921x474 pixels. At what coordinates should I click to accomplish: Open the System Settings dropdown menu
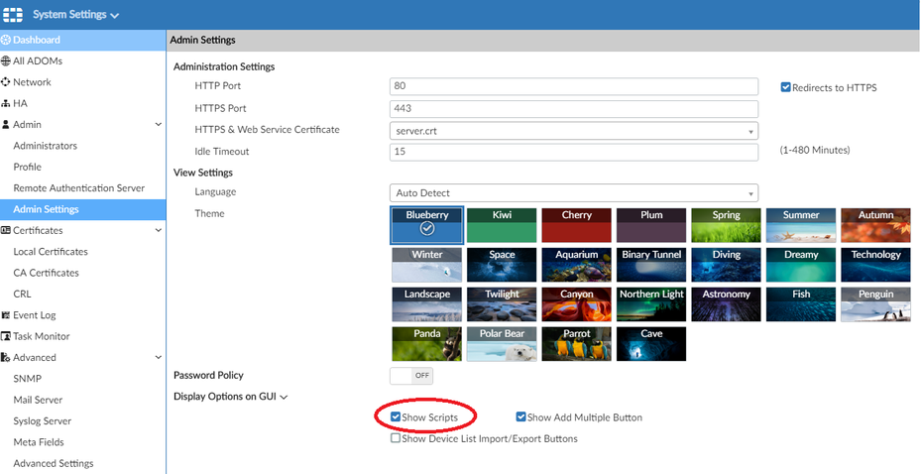tap(75, 15)
